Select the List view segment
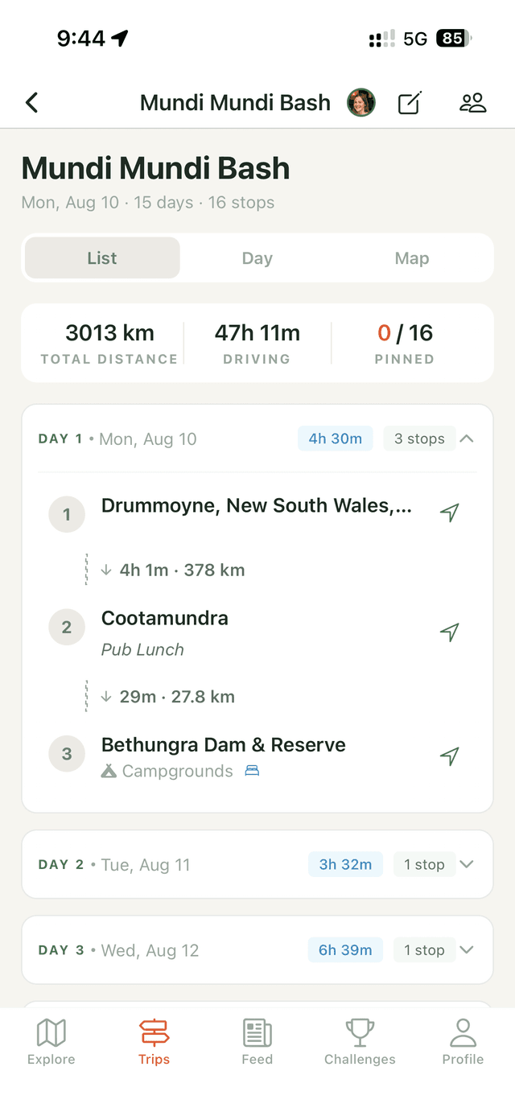 point(102,258)
